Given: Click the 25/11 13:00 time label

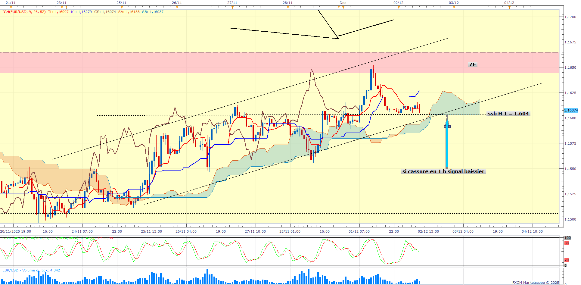Looking at the screenshot, I should coord(151,231).
